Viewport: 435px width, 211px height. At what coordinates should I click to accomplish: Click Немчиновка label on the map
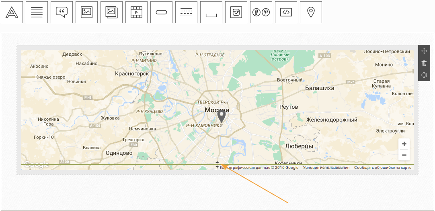(x=142, y=129)
